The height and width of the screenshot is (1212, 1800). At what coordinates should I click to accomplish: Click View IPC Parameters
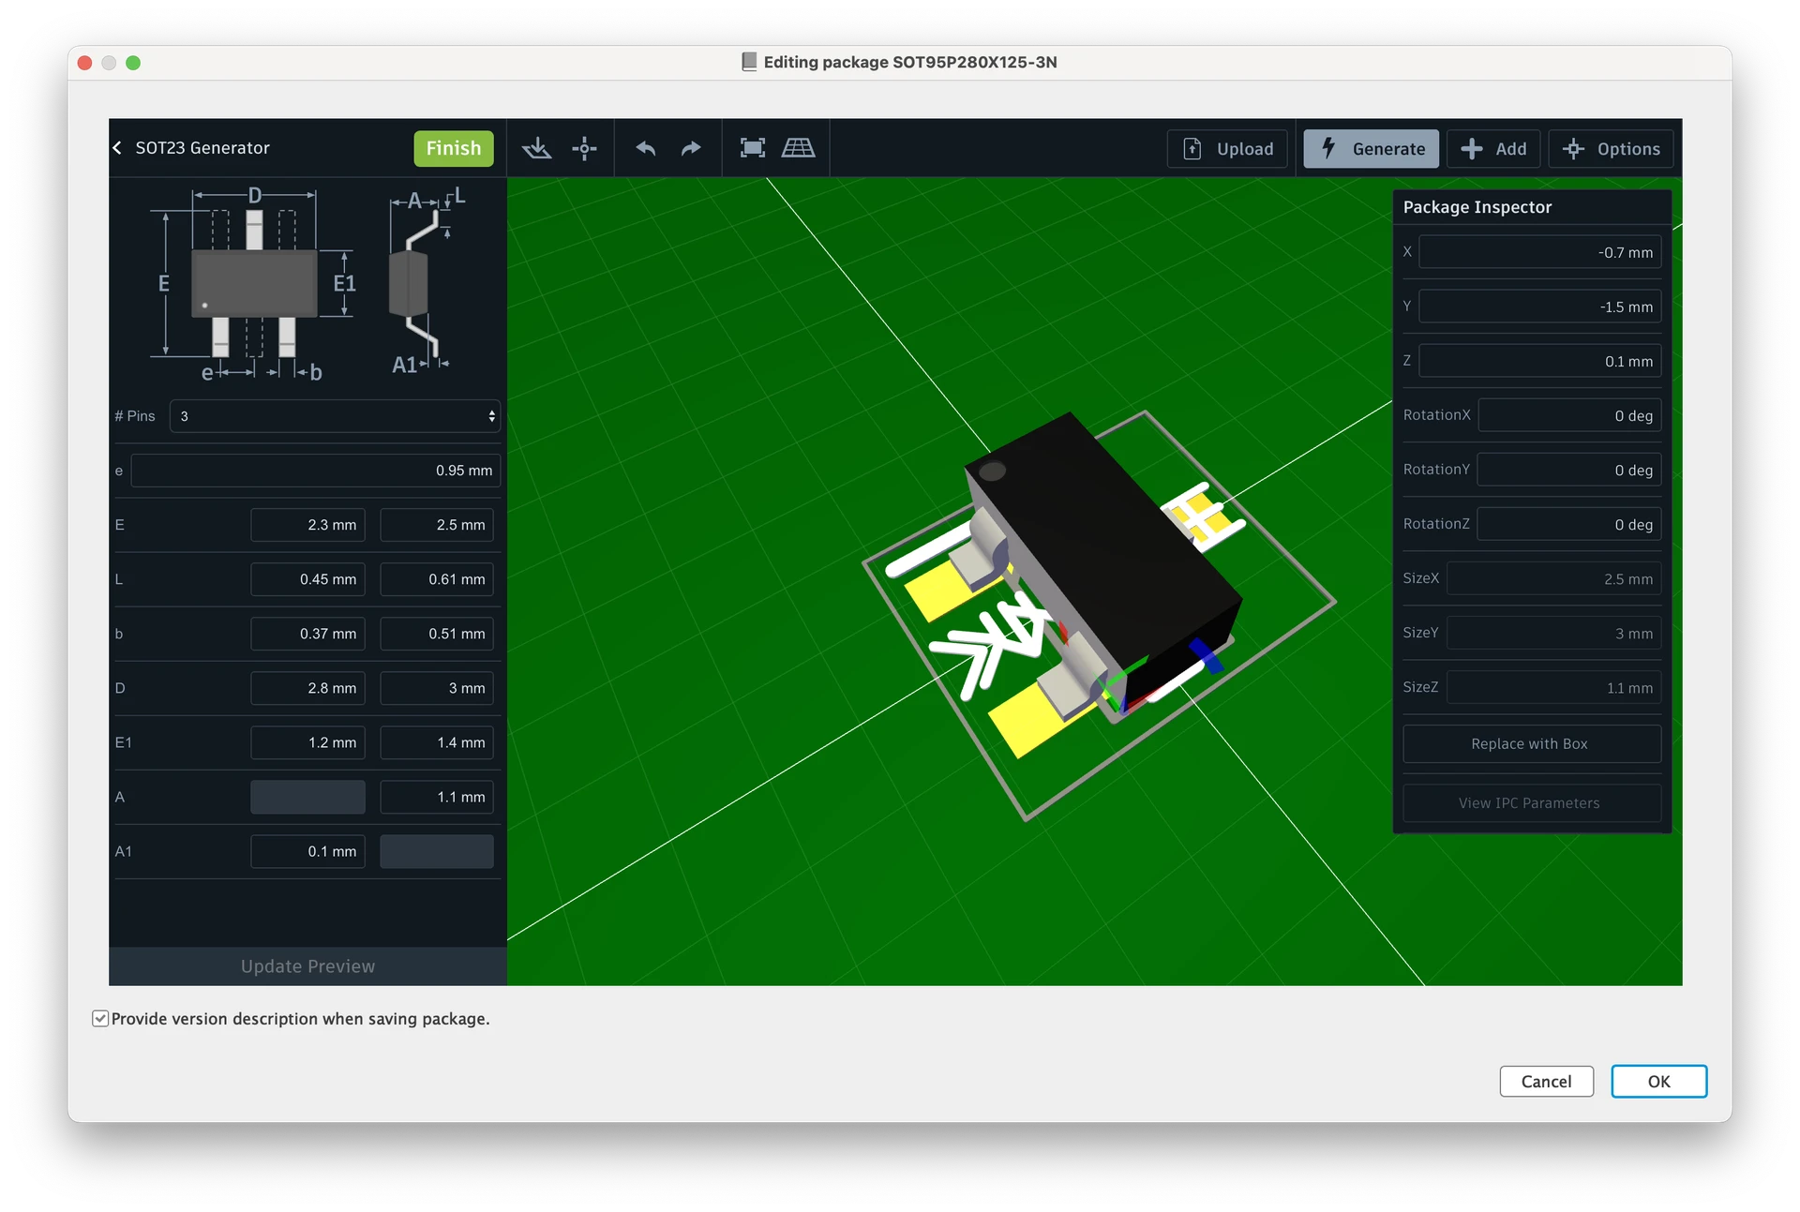coord(1530,803)
